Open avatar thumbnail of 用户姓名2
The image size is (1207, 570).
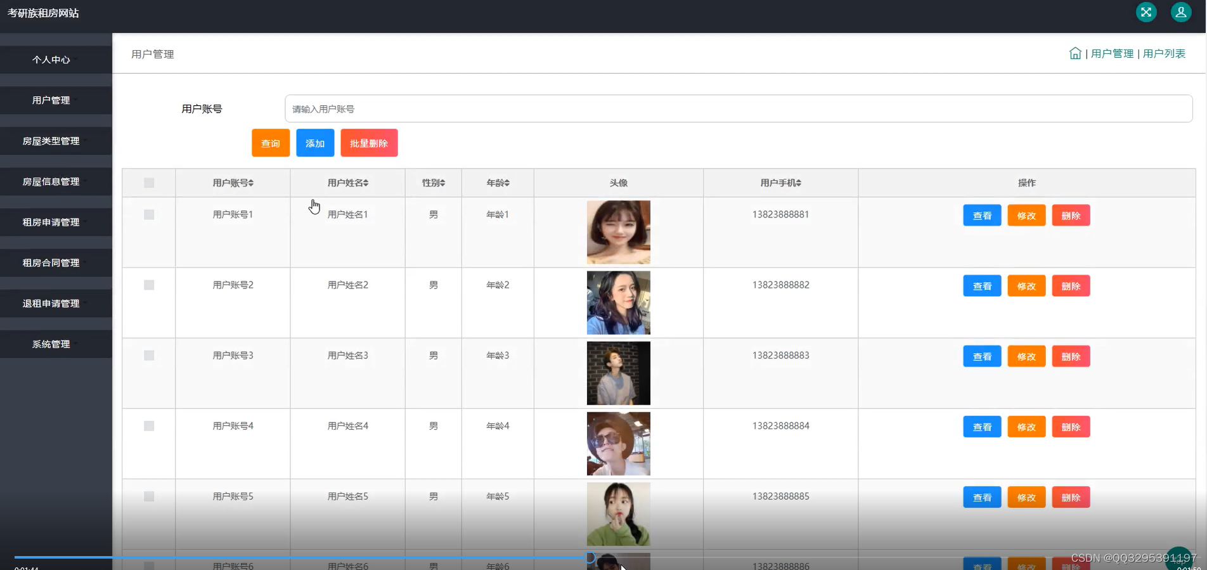point(619,302)
